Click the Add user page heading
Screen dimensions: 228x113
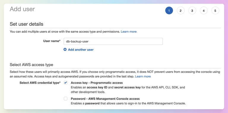(22, 9)
